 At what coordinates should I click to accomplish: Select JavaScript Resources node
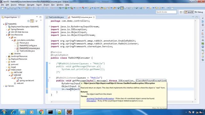(19, 56)
